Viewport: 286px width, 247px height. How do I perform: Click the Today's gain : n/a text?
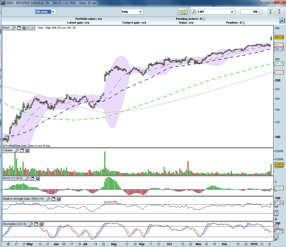[134, 23]
